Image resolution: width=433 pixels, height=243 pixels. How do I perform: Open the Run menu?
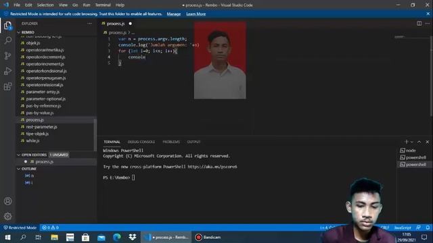(x=87, y=5)
